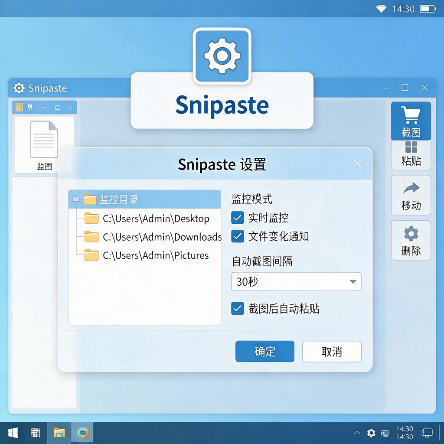Open the 自动截图间隔 30秒 dropdown

point(296,281)
